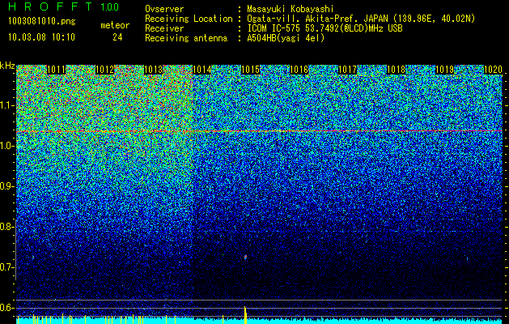This screenshot has width=509, height=324.
Task: Click the Receiving antenna label
Action: click(x=186, y=38)
